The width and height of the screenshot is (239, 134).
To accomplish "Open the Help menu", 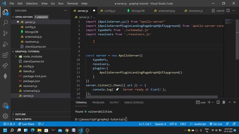I will (84, 3).
